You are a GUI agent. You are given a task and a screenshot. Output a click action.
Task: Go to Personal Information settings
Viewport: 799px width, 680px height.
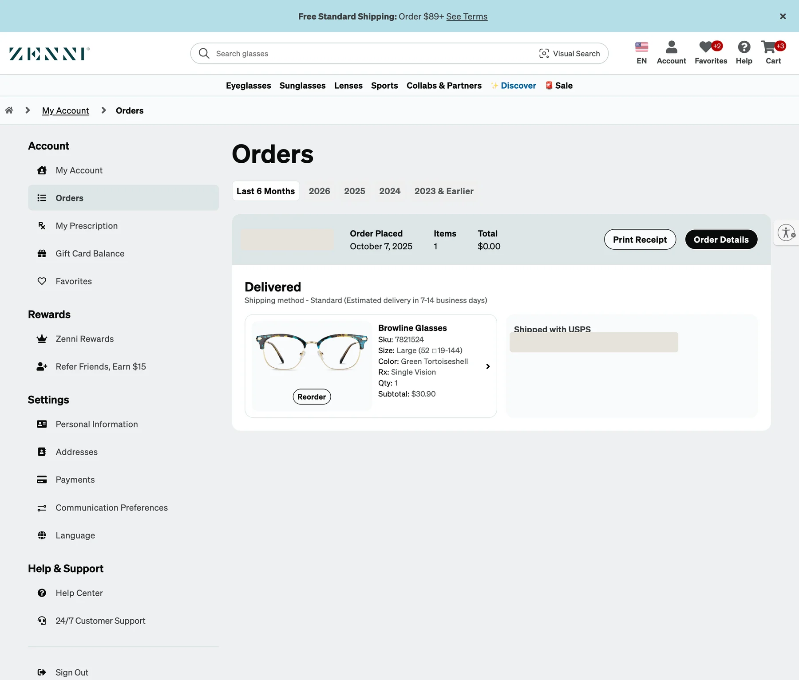[x=123, y=424]
